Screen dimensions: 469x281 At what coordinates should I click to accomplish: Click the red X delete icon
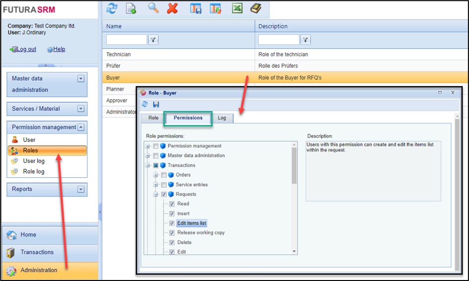pyautogui.click(x=172, y=8)
